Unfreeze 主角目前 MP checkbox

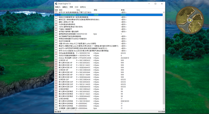(x=56, y=70)
